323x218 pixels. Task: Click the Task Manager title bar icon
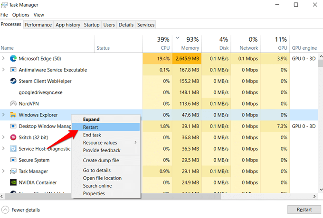coord(4,5)
